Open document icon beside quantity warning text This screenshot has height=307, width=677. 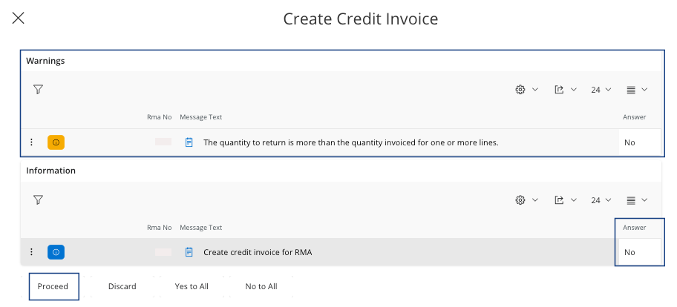(189, 142)
